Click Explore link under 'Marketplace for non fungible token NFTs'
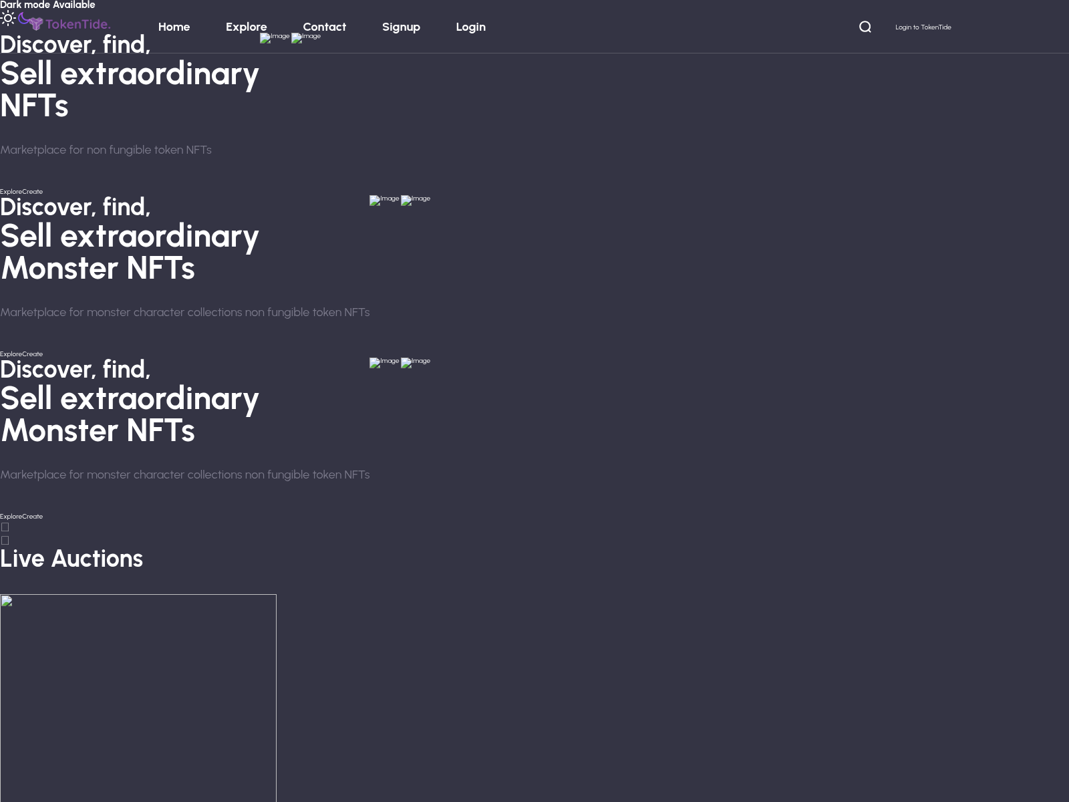The image size is (1069, 802). [11, 192]
